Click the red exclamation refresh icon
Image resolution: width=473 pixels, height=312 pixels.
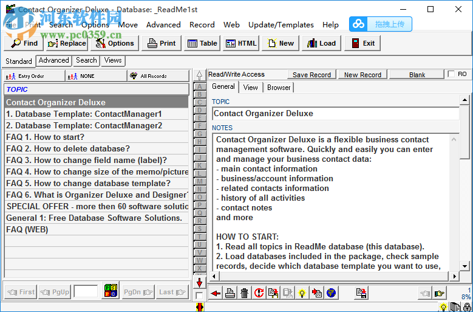[x=259, y=293]
